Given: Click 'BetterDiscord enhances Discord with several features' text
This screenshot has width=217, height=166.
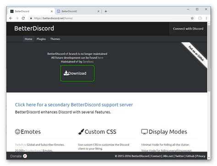Looking at the screenshot, I should coord(63,112).
